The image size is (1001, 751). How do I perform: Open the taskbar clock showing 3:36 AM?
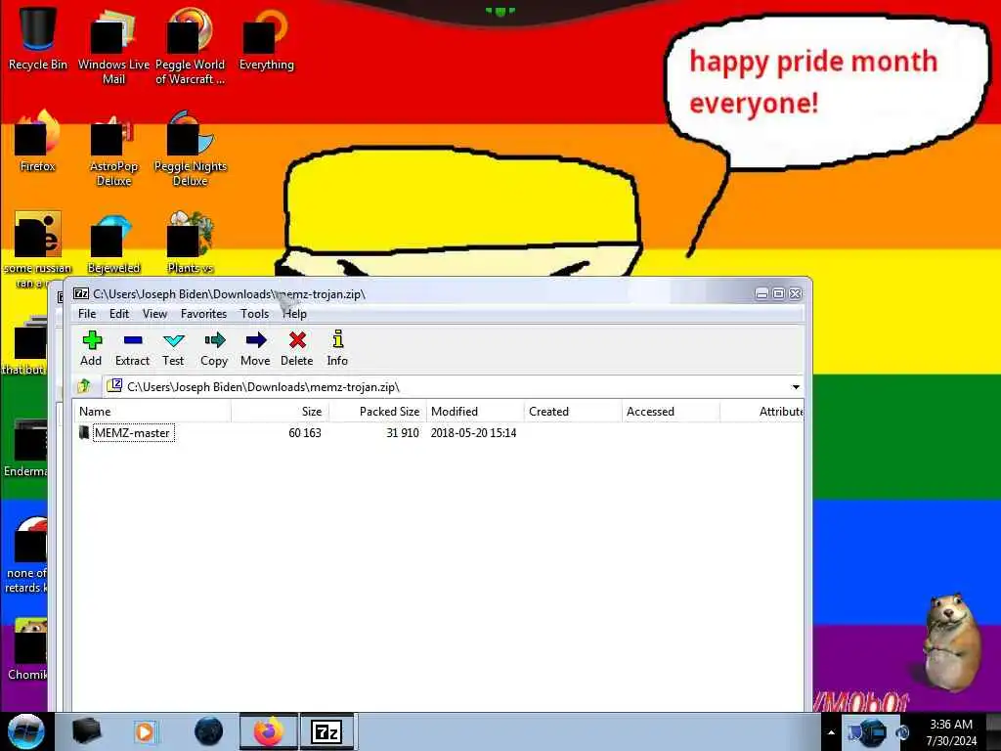pyautogui.click(x=951, y=731)
